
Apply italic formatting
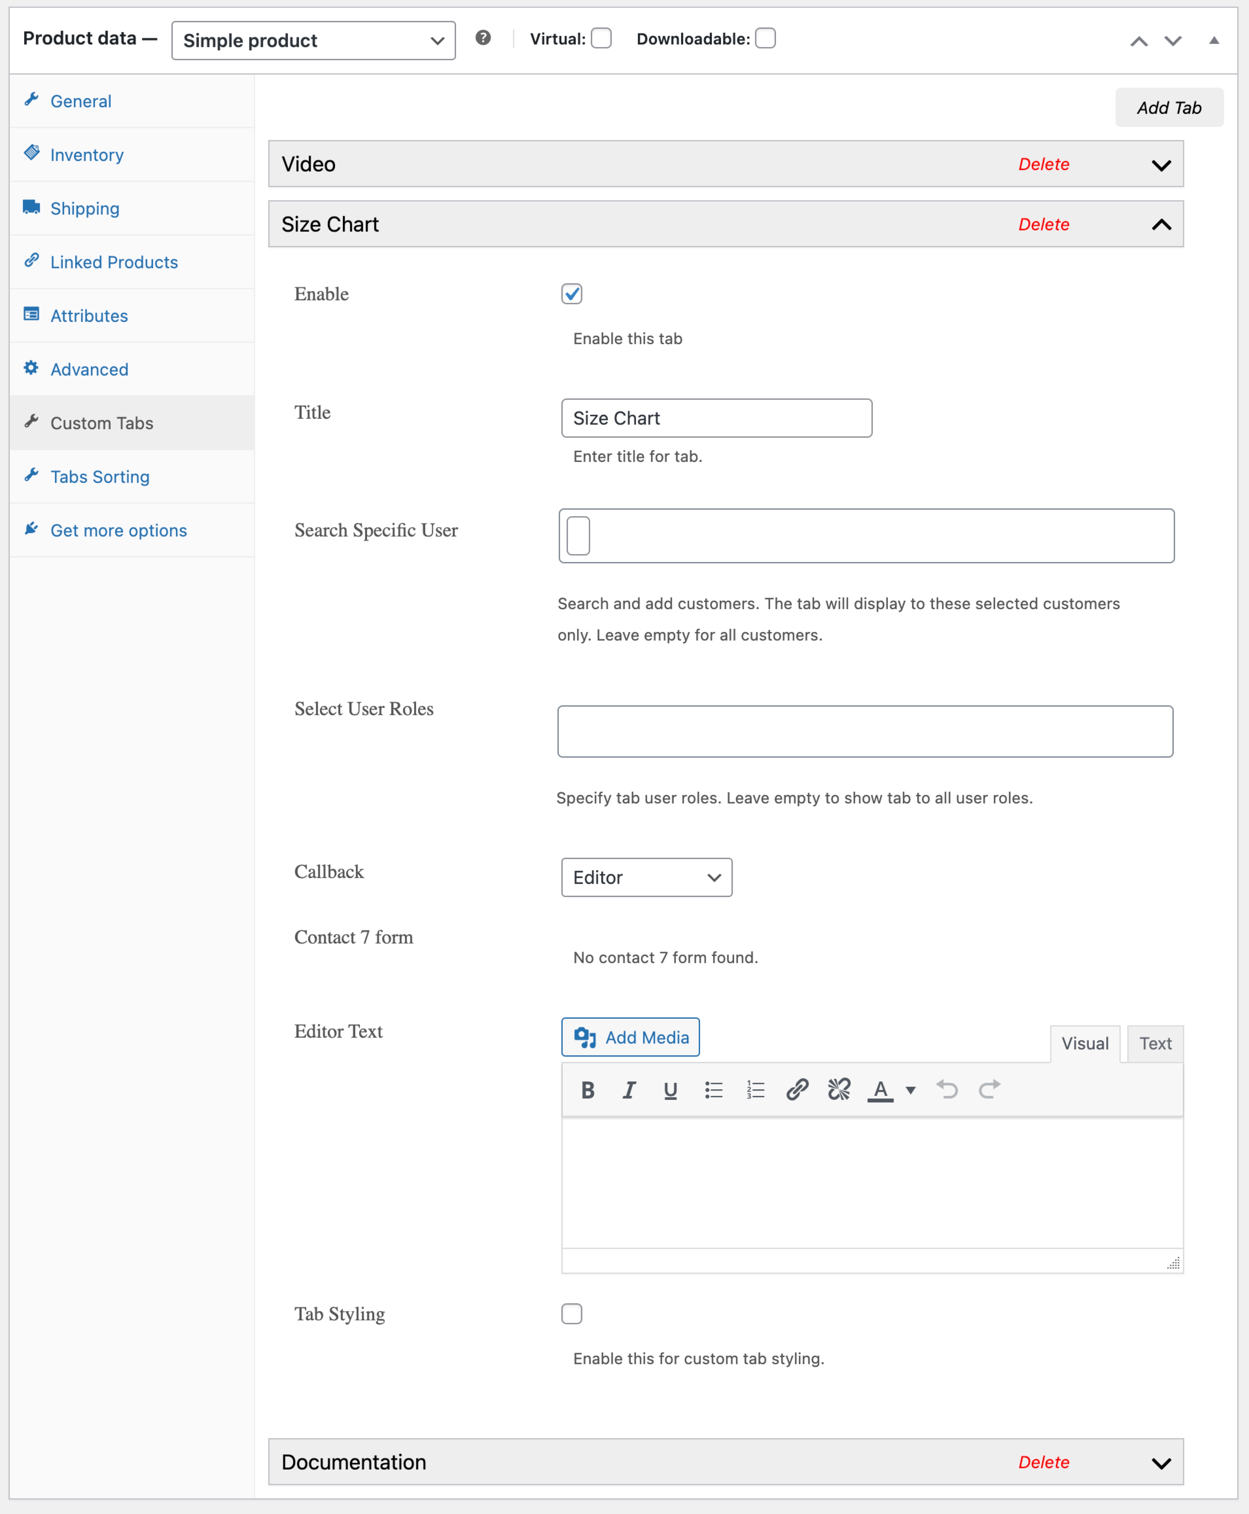pos(629,1089)
